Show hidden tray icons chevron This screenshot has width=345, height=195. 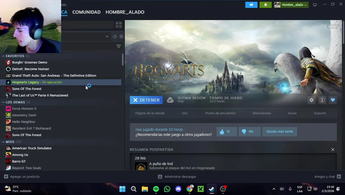click(x=274, y=189)
